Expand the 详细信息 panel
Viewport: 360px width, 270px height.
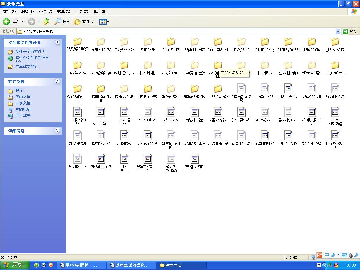(57, 131)
